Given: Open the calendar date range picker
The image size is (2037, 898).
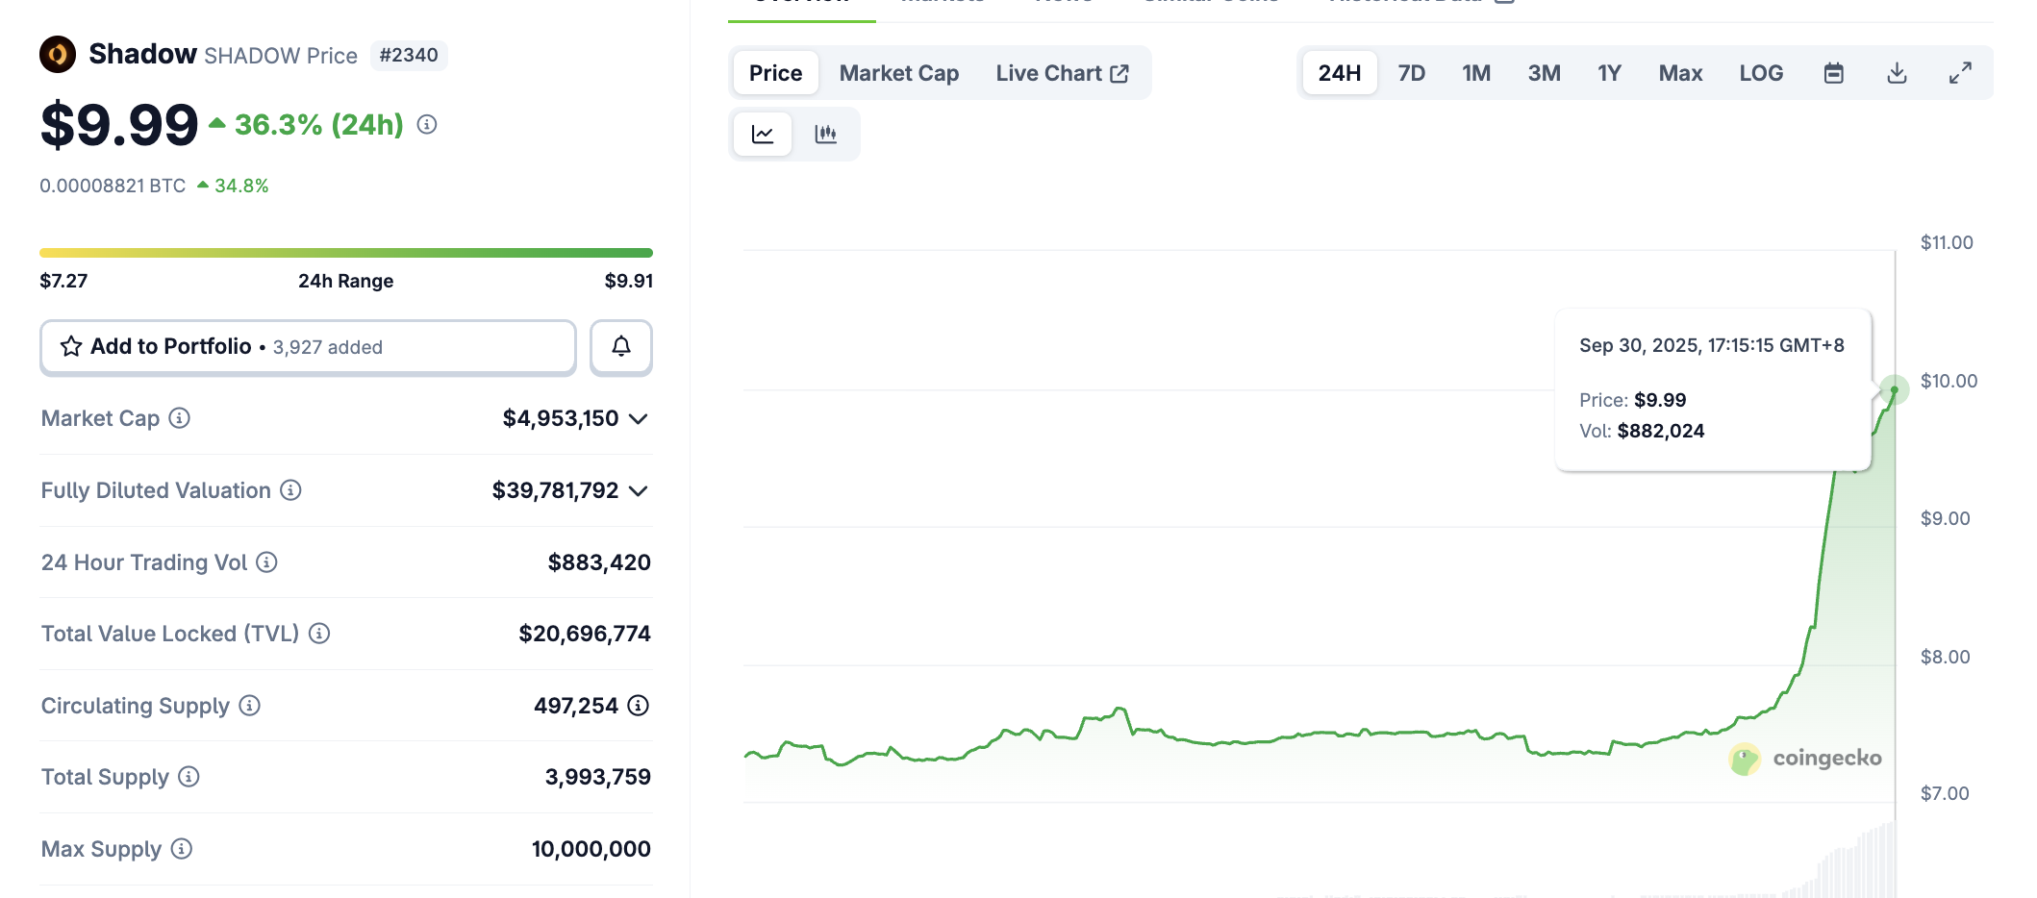Looking at the screenshot, I should pyautogui.click(x=1833, y=73).
